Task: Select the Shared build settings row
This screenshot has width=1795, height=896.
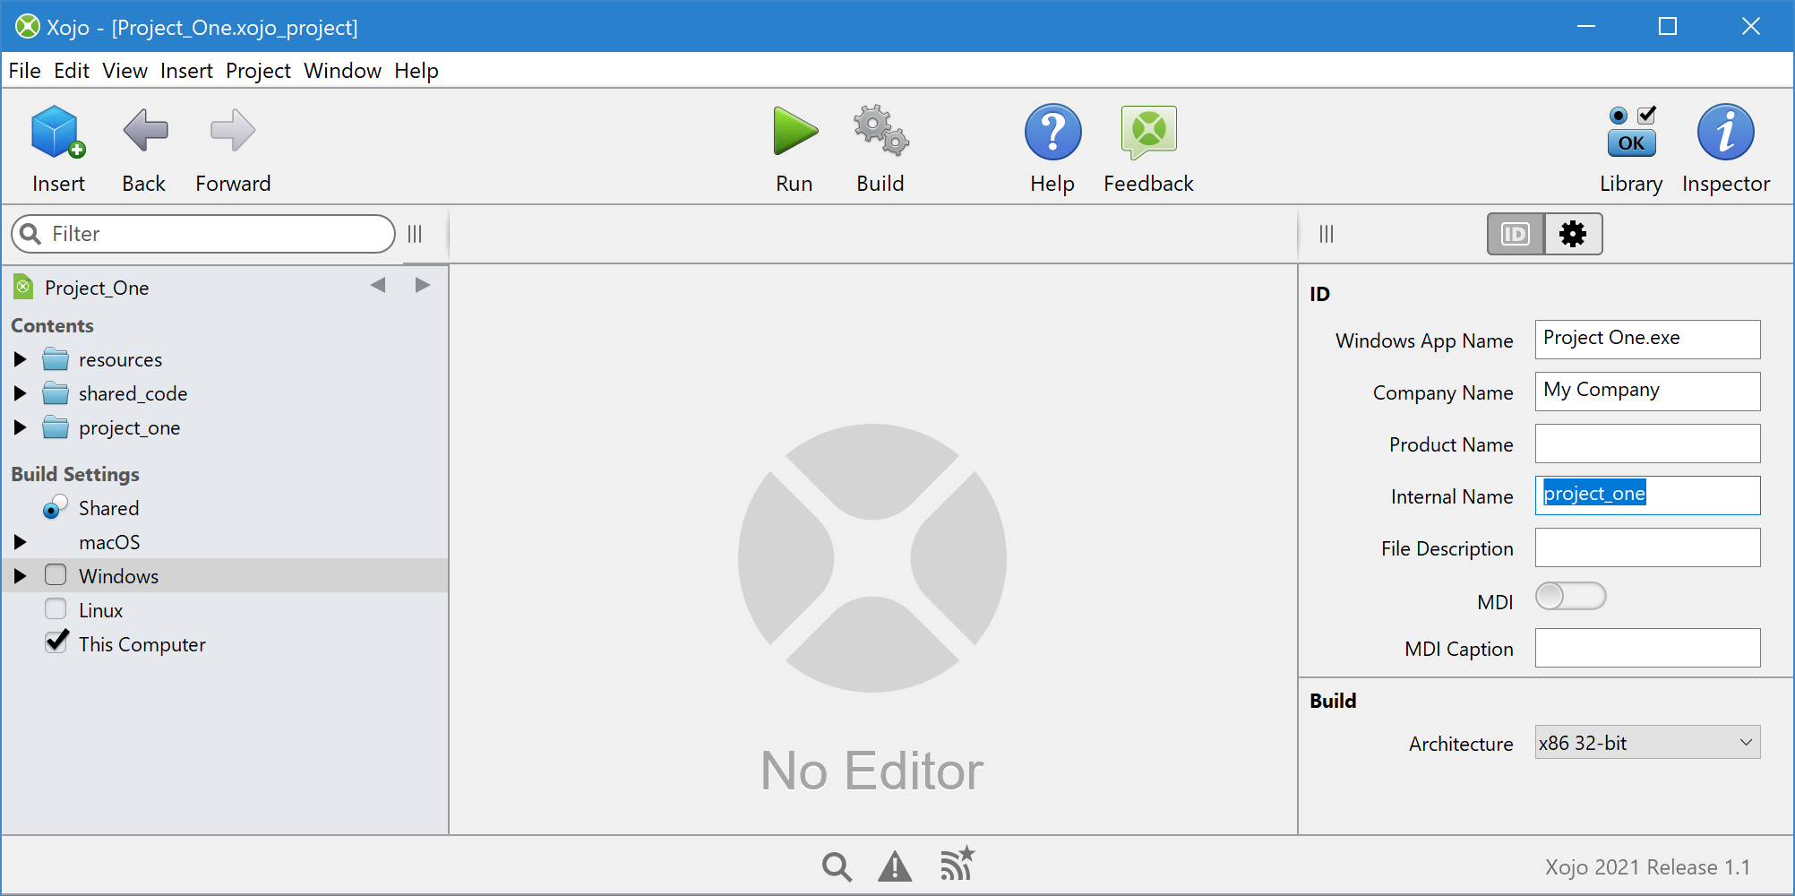Action: point(224,508)
